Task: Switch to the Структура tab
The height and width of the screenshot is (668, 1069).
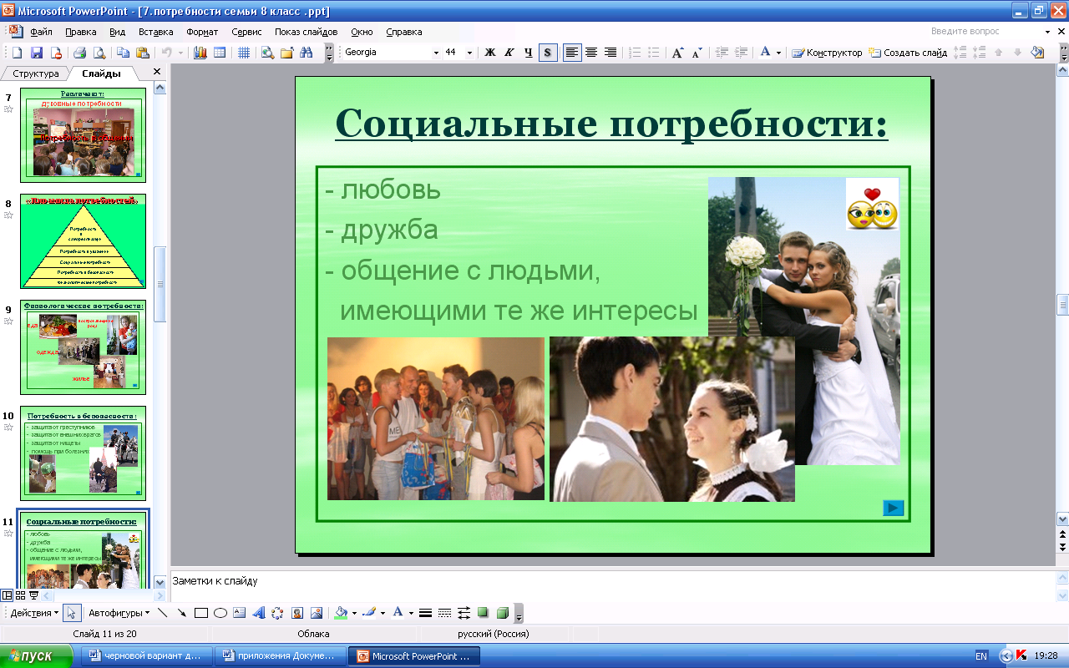Action: (36, 73)
